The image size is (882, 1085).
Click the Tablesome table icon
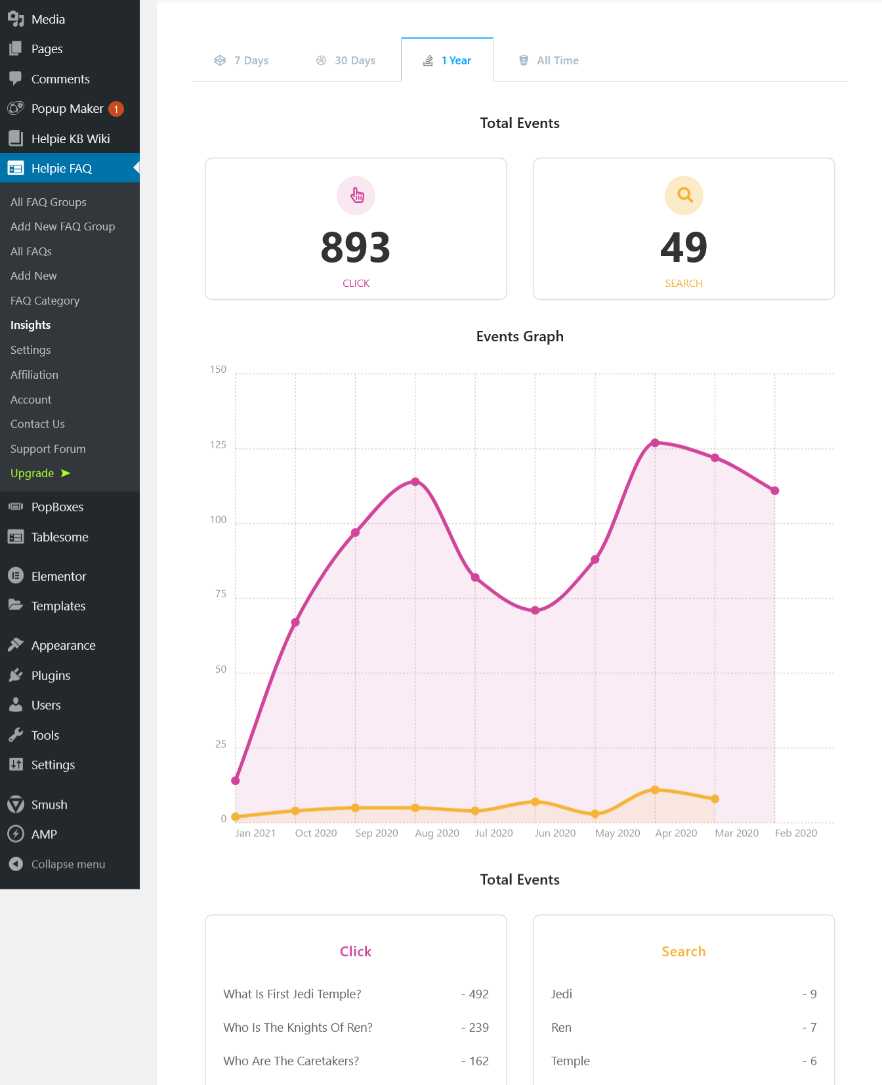(x=16, y=536)
